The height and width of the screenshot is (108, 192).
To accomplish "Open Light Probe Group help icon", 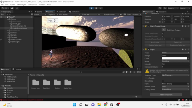I will click(x=183, y=26).
